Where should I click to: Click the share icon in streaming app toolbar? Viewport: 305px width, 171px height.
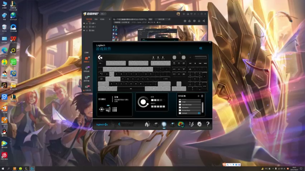[x=204, y=21]
